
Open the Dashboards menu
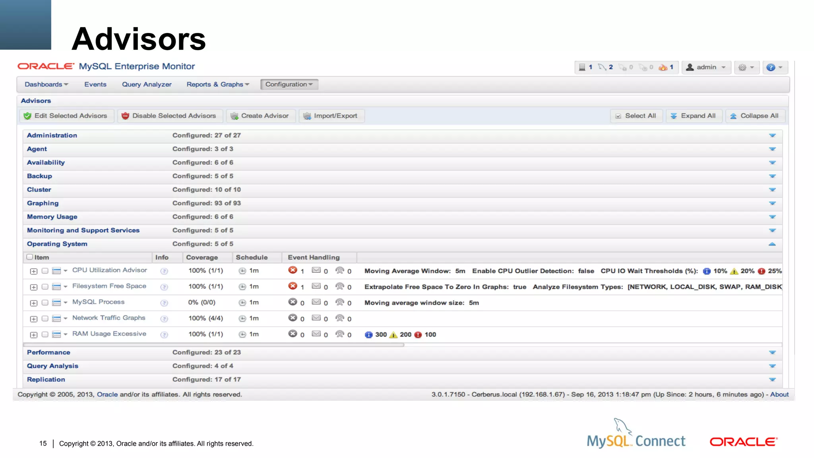tap(47, 84)
